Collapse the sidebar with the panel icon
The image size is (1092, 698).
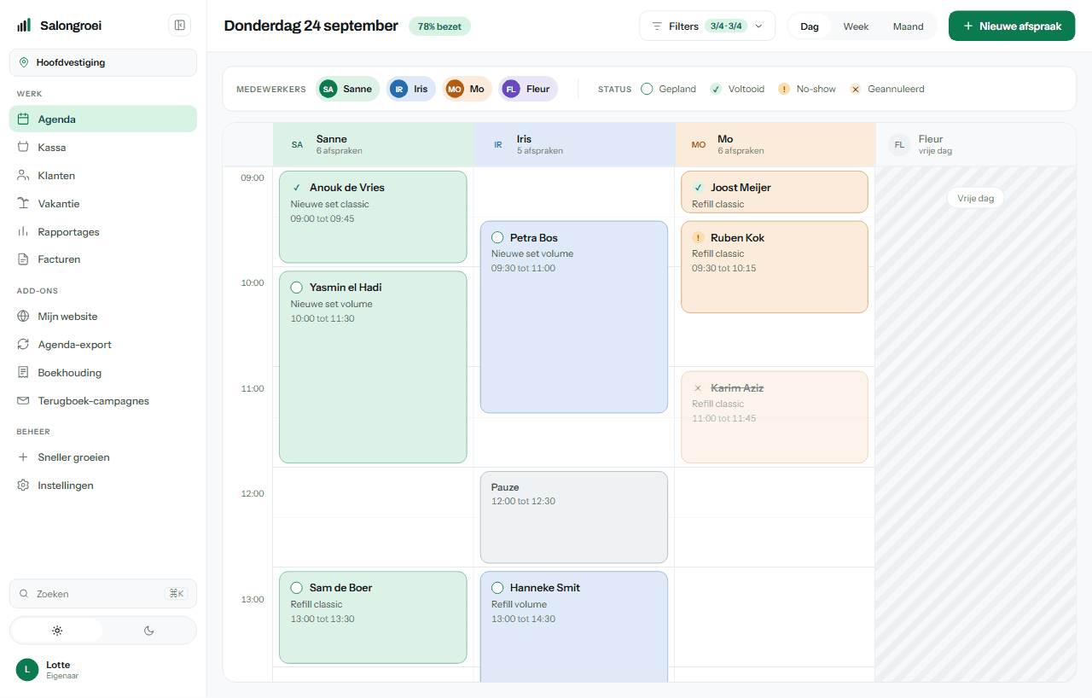point(180,26)
